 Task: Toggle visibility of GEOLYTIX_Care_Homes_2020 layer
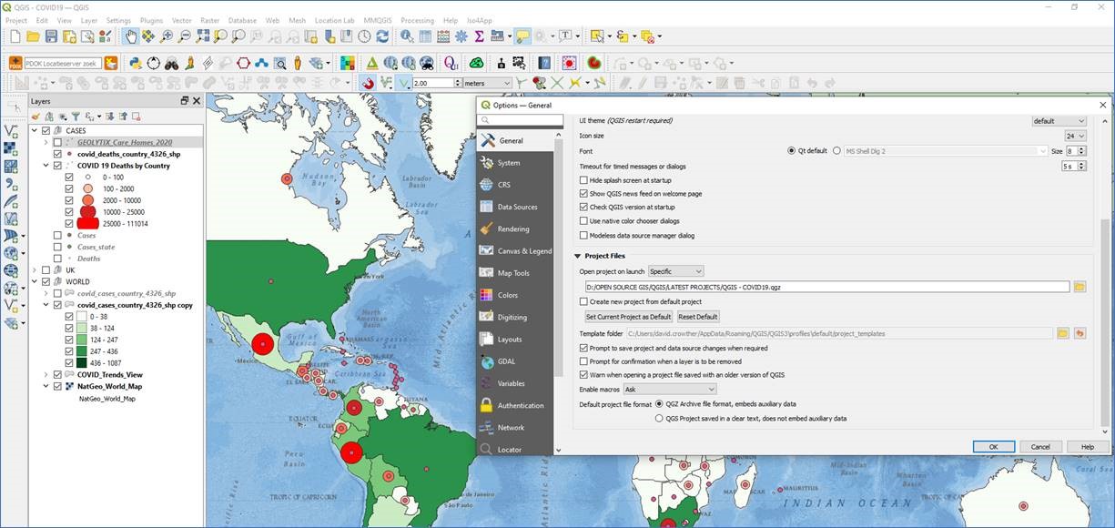pyautogui.click(x=57, y=143)
